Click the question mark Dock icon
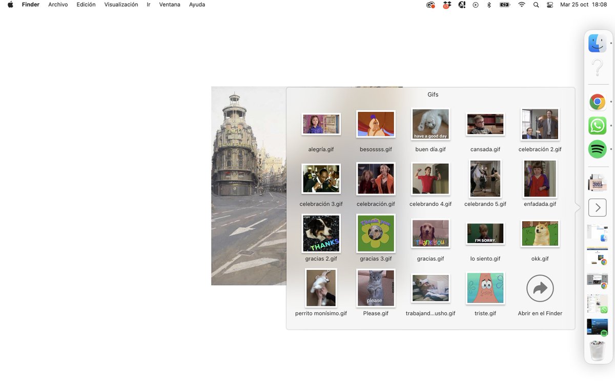This screenshot has height=384, width=615. pos(598,68)
